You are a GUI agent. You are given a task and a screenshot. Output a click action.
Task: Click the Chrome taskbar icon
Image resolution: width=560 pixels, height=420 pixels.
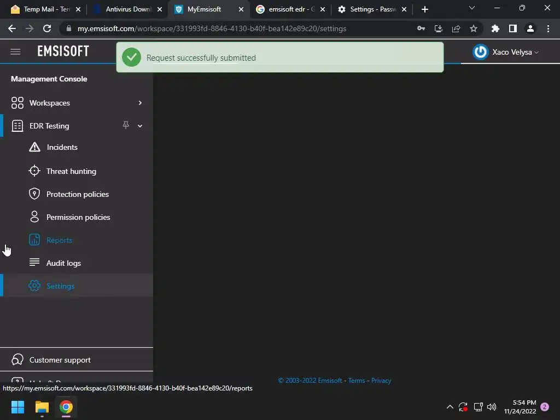click(x=66, y=407)
